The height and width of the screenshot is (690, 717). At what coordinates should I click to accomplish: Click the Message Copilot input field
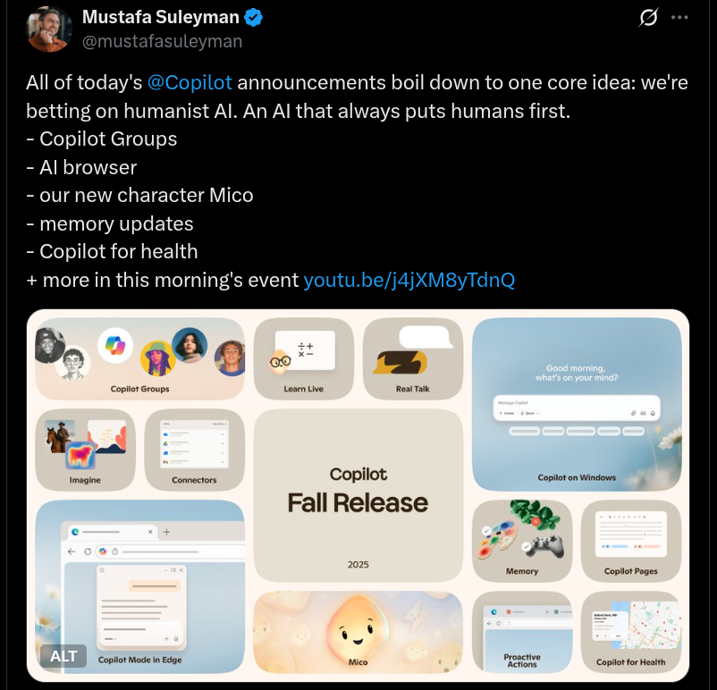tap(577, 408)
